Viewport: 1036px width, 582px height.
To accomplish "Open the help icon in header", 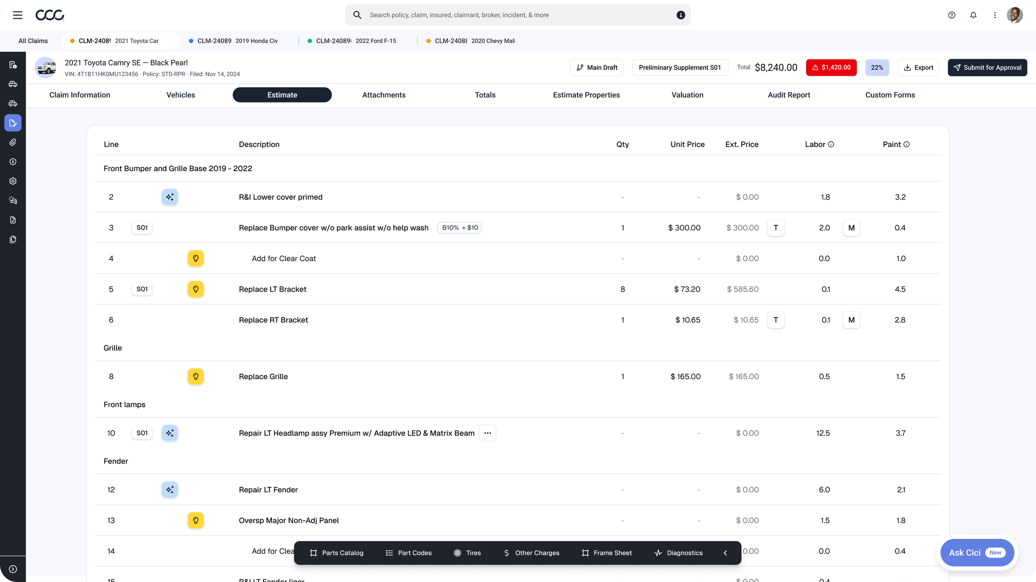I will click(x=952, y=15).
